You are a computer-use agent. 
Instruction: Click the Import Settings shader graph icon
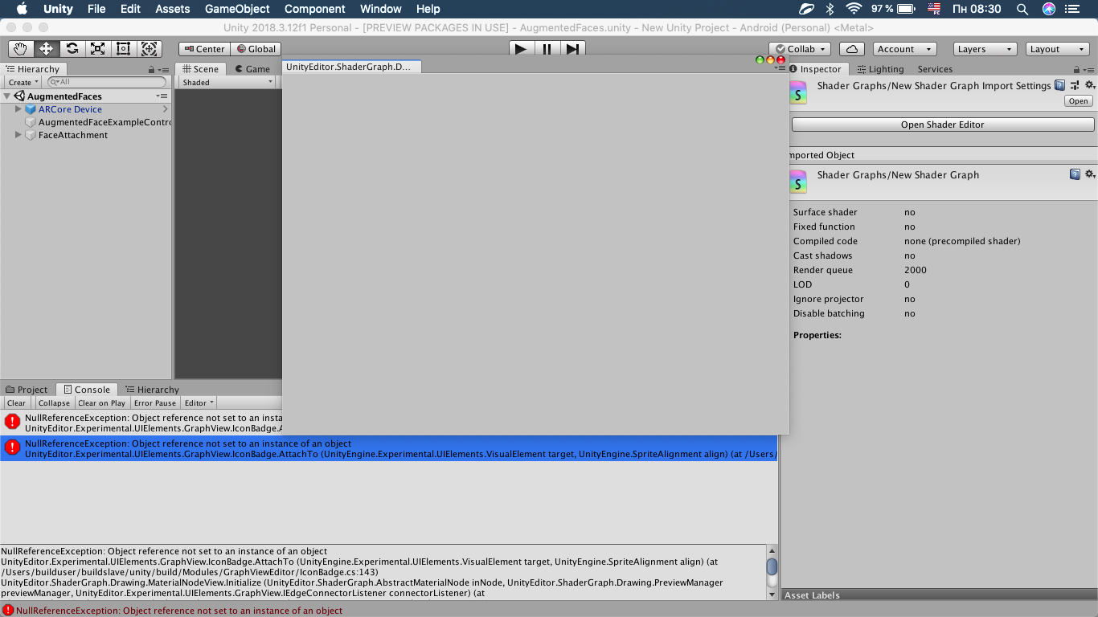pos(797,92)
